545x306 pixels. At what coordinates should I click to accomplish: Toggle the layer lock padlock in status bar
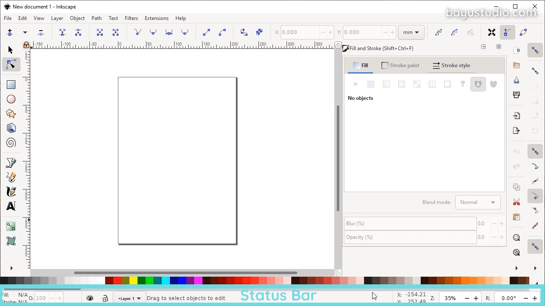coord(105,298)
